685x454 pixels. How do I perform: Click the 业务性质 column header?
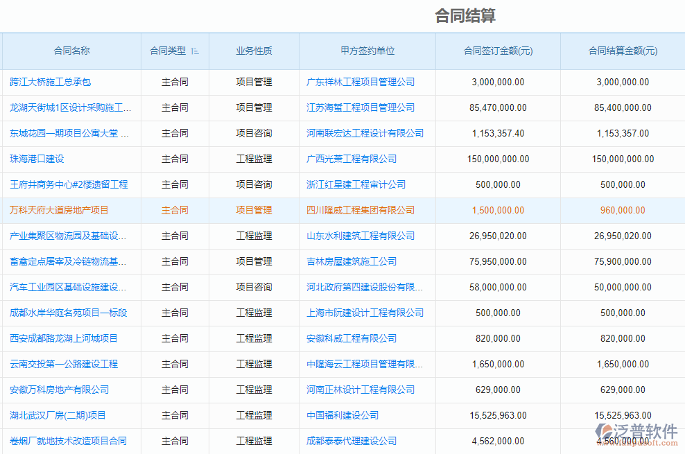pyautogui.click(x=254, y=51)
